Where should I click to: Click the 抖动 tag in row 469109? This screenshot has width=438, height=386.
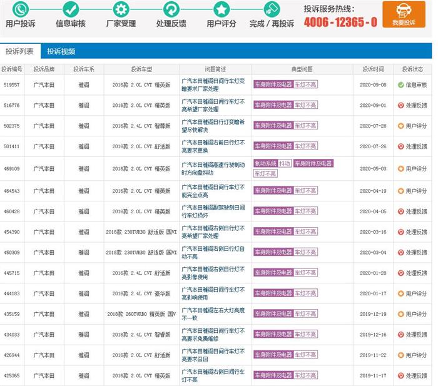(x=284, y=163)
